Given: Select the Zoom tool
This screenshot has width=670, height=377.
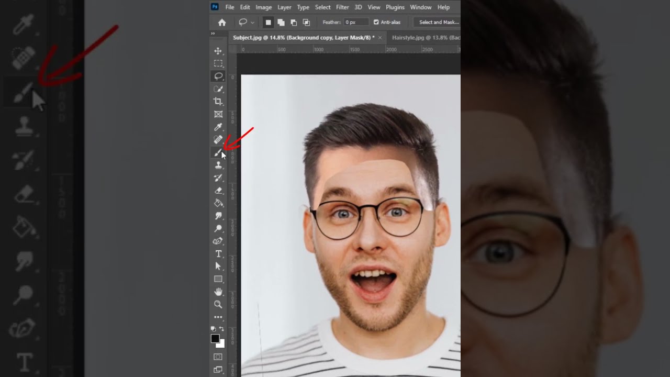Looking at the screenshot, I should pos(218,304).
